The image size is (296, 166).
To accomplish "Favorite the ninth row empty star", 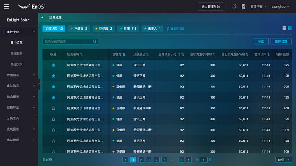I will click(x=54, y=151).
